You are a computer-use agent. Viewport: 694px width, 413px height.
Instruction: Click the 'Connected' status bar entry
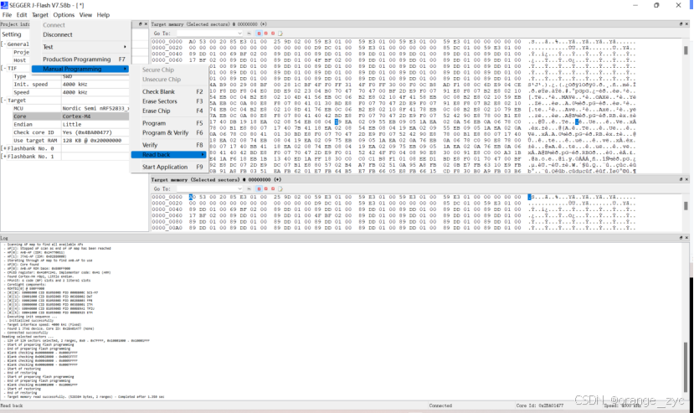click(440, 405)
